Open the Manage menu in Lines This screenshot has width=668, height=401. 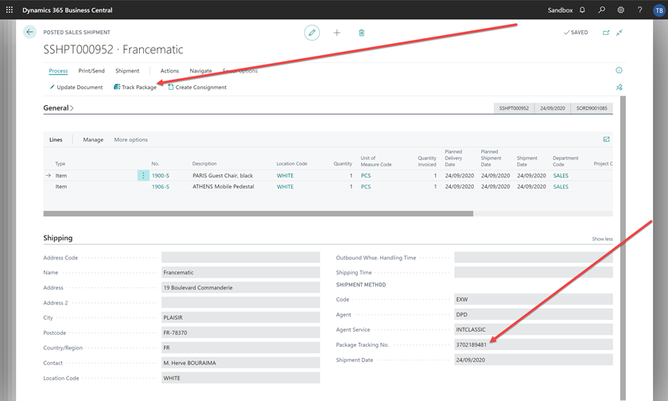[93, 140]
